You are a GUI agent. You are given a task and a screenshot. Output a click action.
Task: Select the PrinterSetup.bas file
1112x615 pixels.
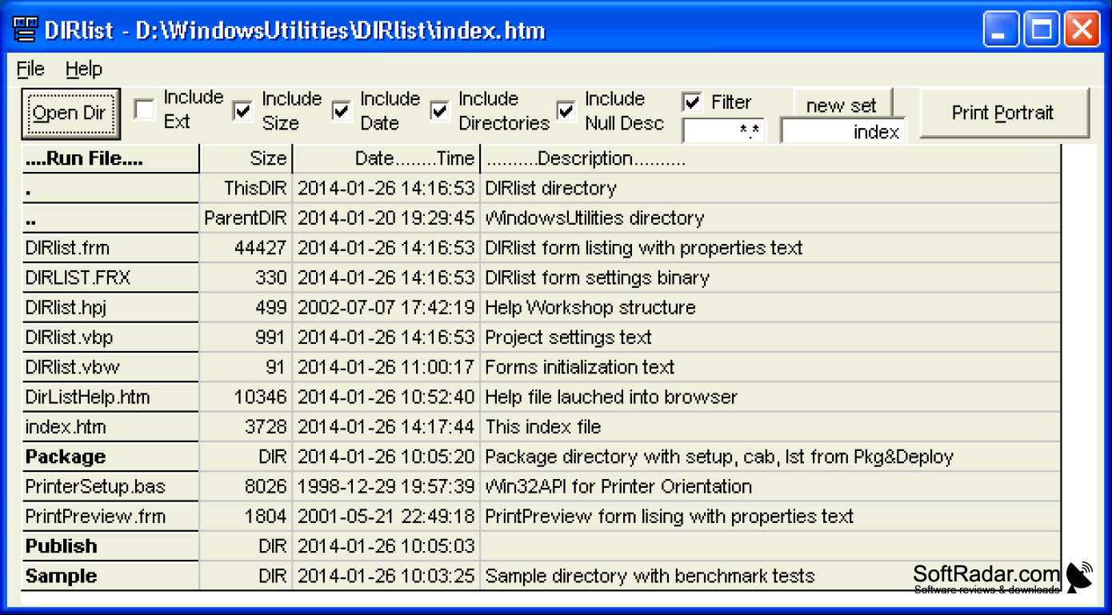click(x=110, y=486)
